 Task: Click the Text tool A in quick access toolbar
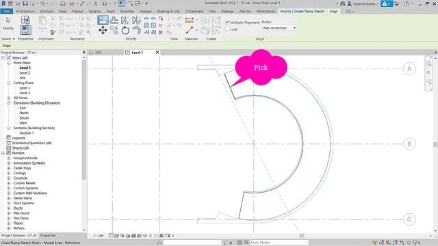tap(96, 3)
